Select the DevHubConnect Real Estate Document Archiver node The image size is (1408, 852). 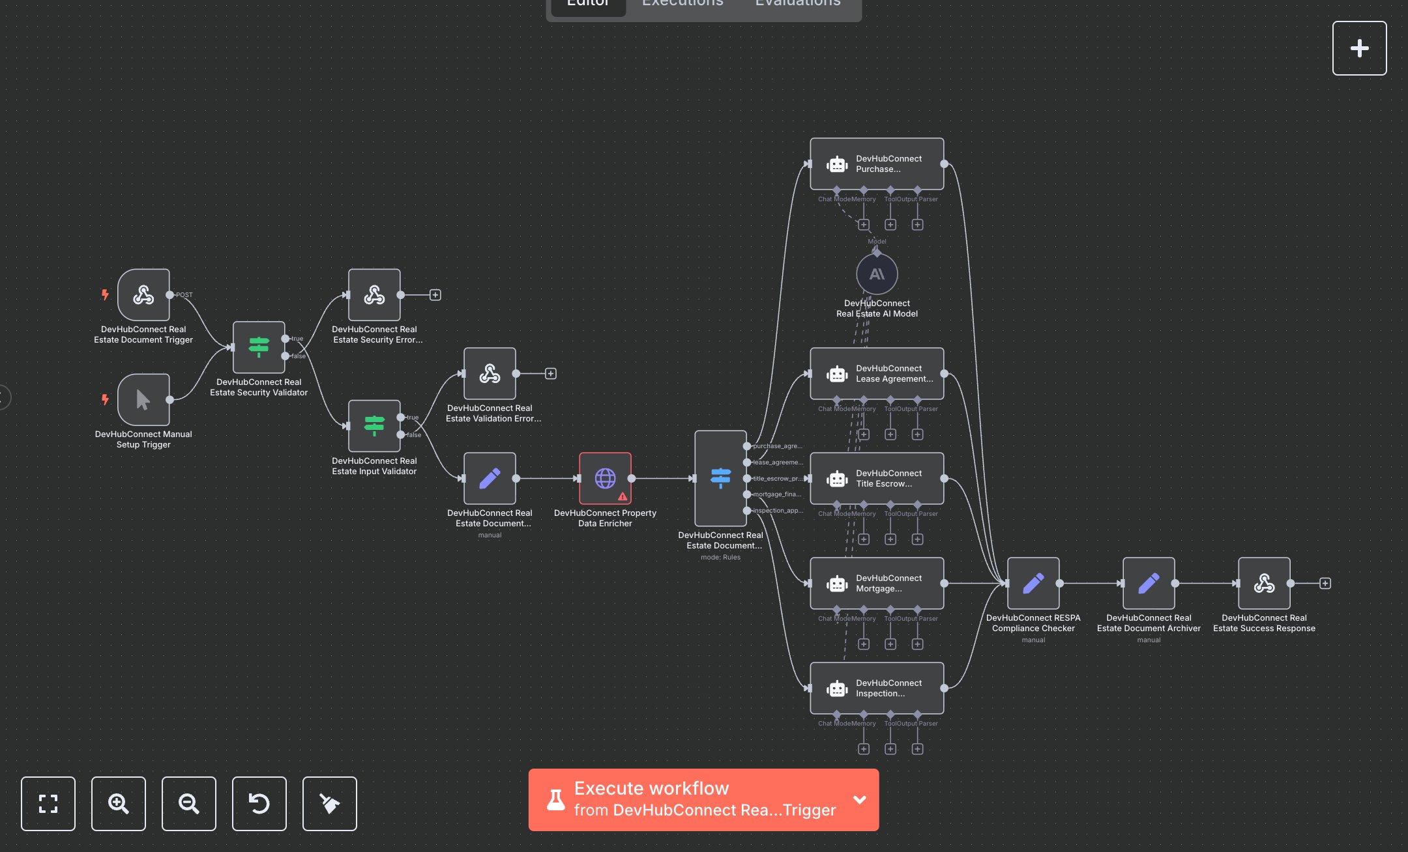pos(1149,583)
